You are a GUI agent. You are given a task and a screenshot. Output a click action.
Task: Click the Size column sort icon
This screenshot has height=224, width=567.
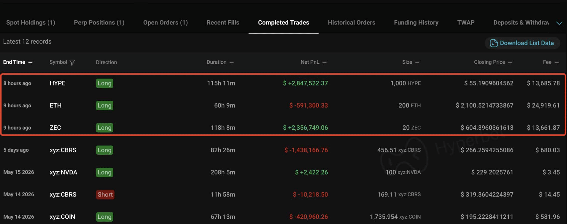[x=417, y=62]
